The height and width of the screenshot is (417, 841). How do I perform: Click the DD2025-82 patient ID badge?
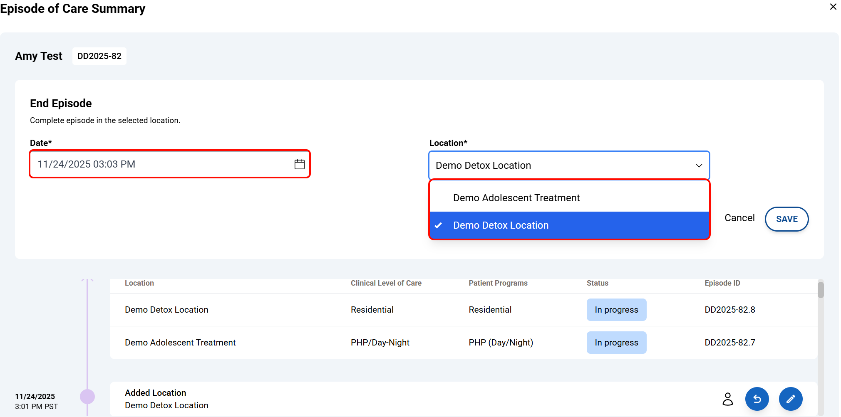(99, 56)
